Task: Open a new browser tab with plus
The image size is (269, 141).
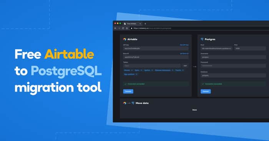Action: 145,24
